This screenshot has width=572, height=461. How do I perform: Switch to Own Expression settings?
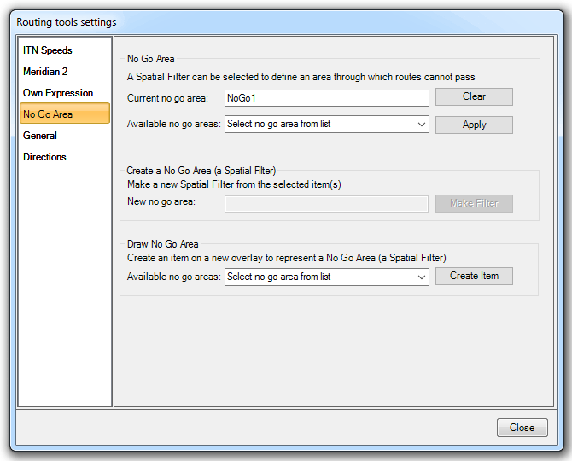(x=58, y=93)
